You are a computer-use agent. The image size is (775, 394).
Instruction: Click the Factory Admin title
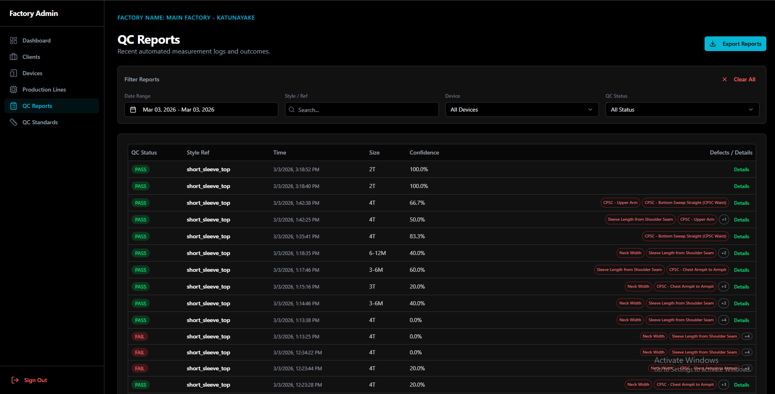(x=34, y=13)
